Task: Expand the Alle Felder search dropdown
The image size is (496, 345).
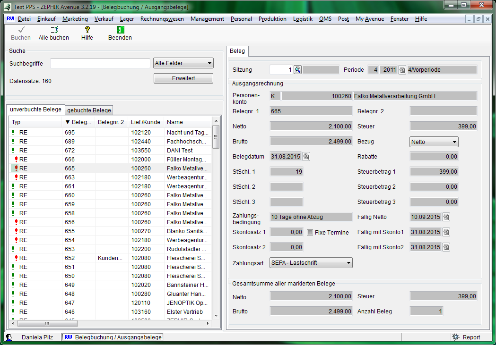Action: [209, 63]
